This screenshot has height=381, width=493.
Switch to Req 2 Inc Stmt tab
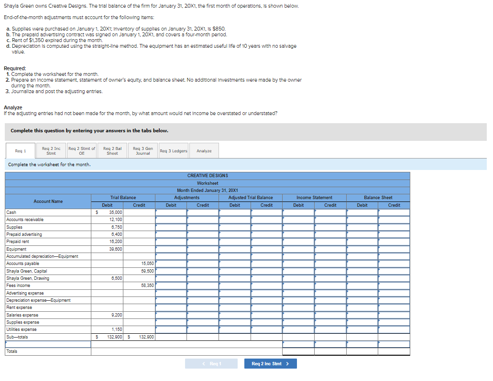51,151
